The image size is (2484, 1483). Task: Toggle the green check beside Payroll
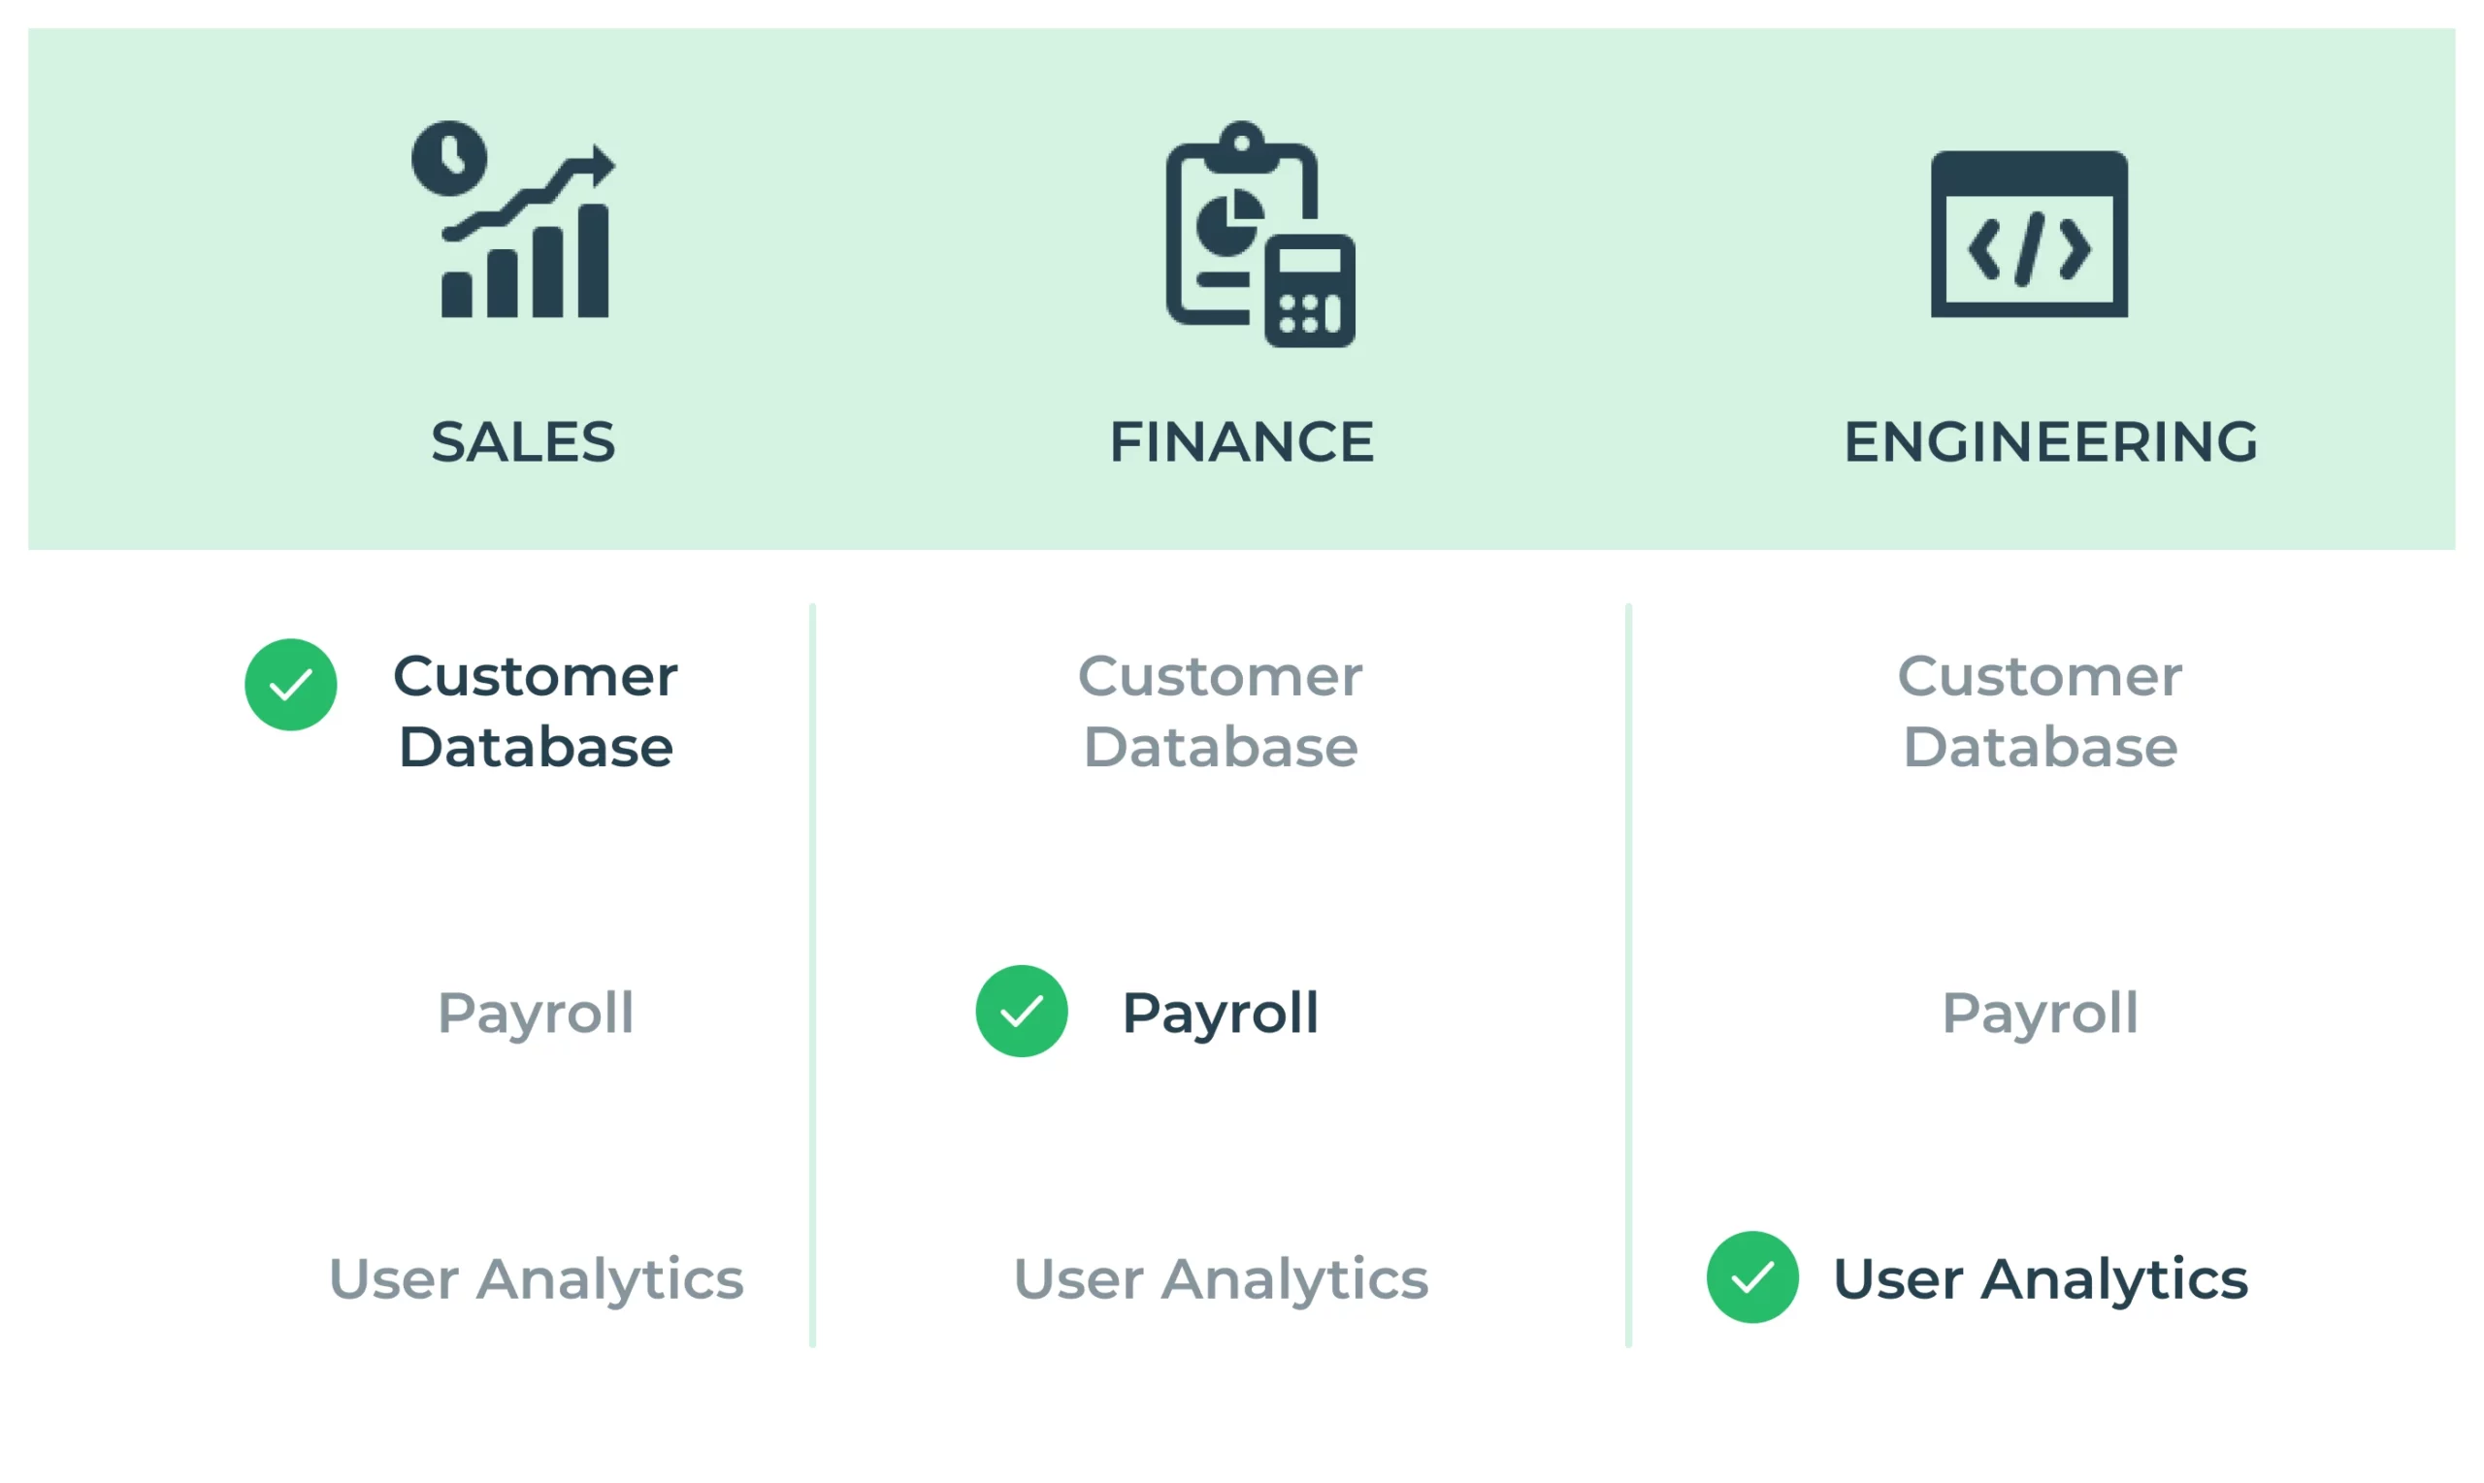(1021, 1012)
